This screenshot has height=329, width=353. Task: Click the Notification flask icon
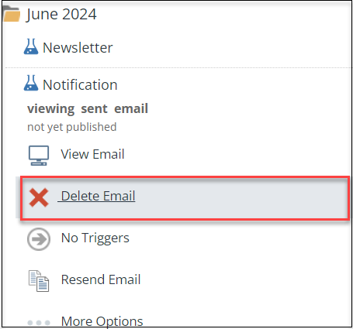[x=31, y=83]
